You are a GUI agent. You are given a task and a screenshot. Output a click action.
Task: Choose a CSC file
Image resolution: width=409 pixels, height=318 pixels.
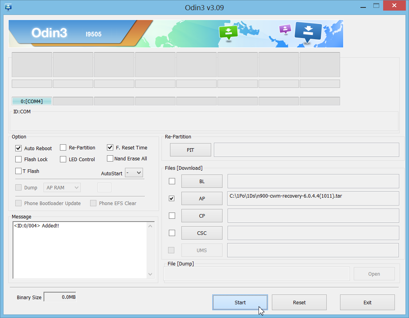(202, 233)
